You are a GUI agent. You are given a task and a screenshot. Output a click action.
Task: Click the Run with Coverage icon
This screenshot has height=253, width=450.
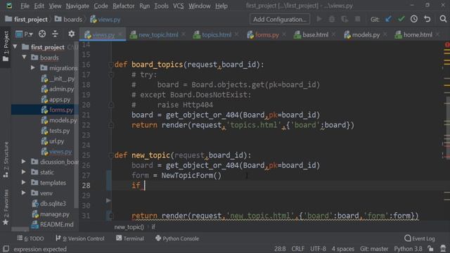tap(345, 19)
